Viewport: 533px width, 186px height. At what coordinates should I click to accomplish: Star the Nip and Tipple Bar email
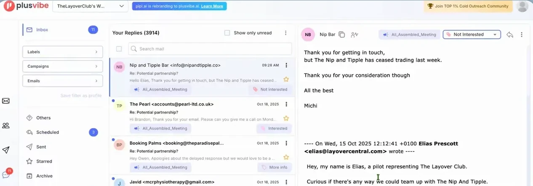pyautogui.click(x=286, y=79)
